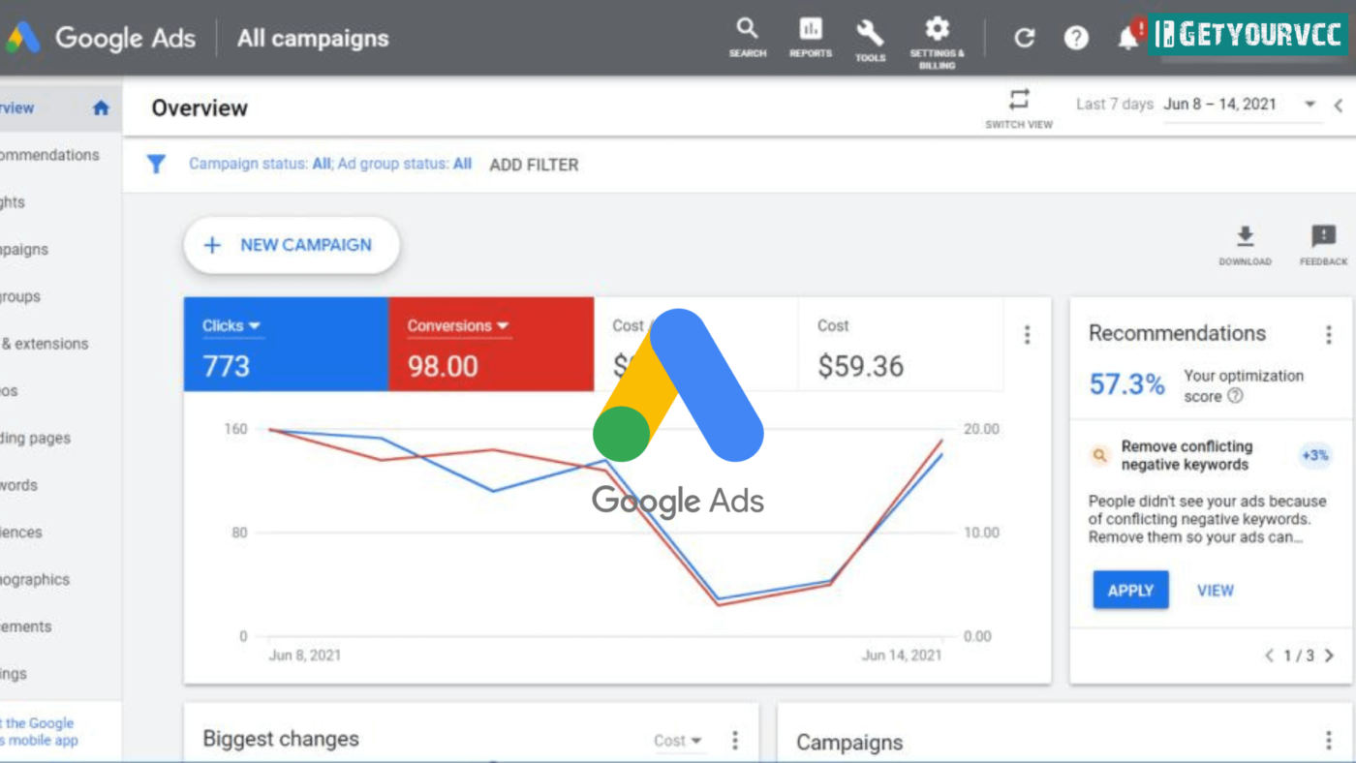Download the overview data
Viewport: 1356px width, 763px height.
pyautogui.click(x=1246, y=246)
